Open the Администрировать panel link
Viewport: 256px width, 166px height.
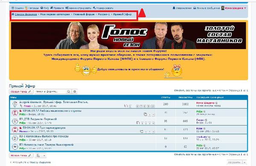pyautogui.click(x=79, y=8)
